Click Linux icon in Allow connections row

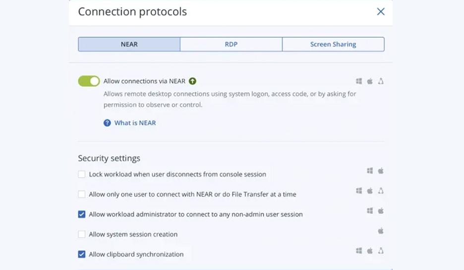click(x=381, y=81)
